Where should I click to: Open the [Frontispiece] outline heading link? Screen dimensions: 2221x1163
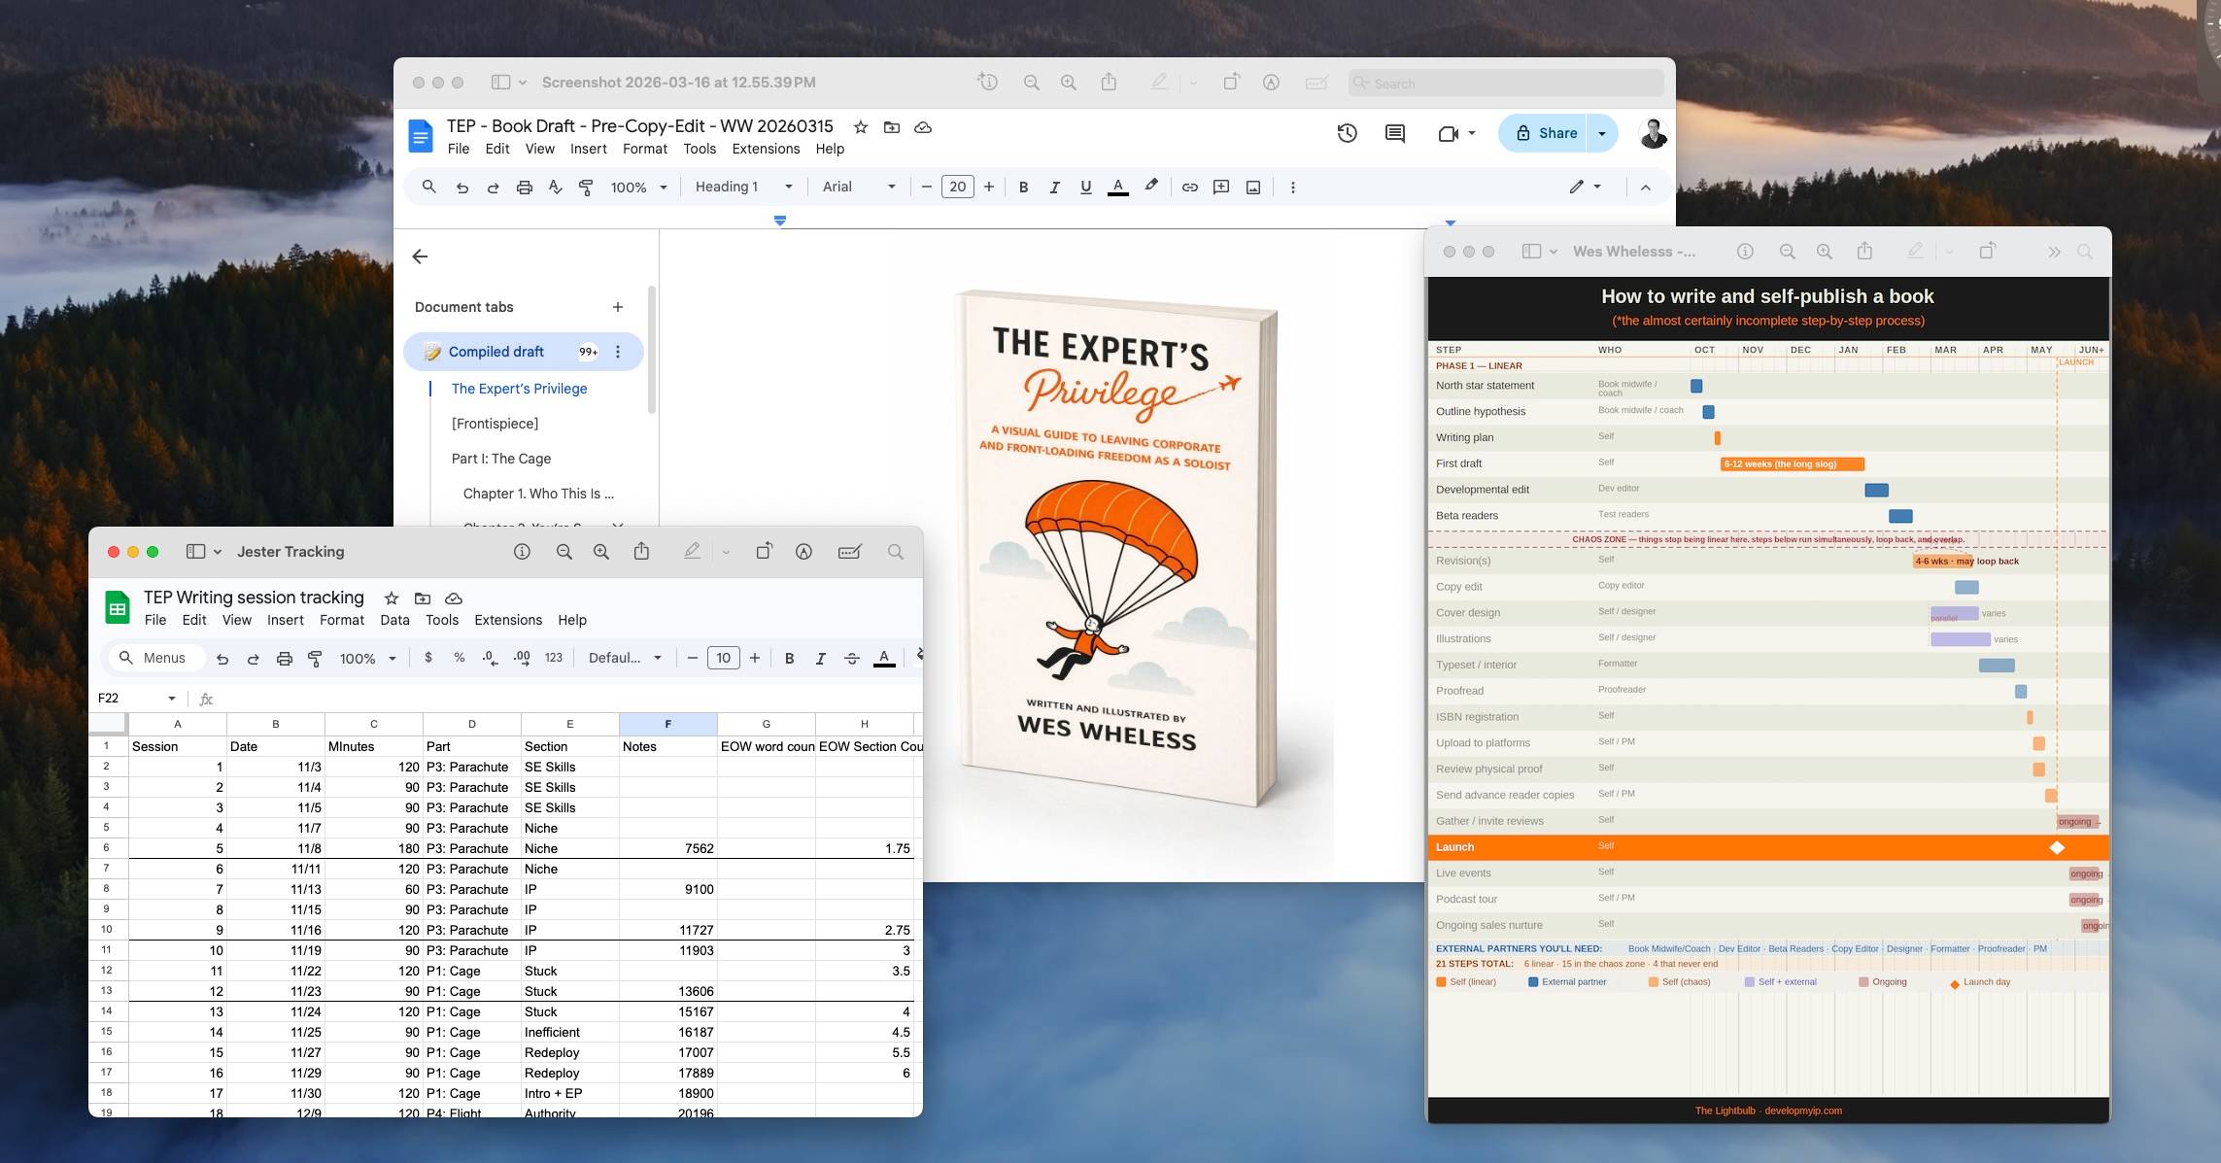click(x=495, y=424)
